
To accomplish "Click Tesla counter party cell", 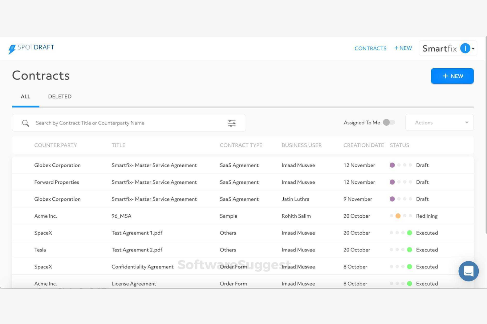I will (40, 250).
